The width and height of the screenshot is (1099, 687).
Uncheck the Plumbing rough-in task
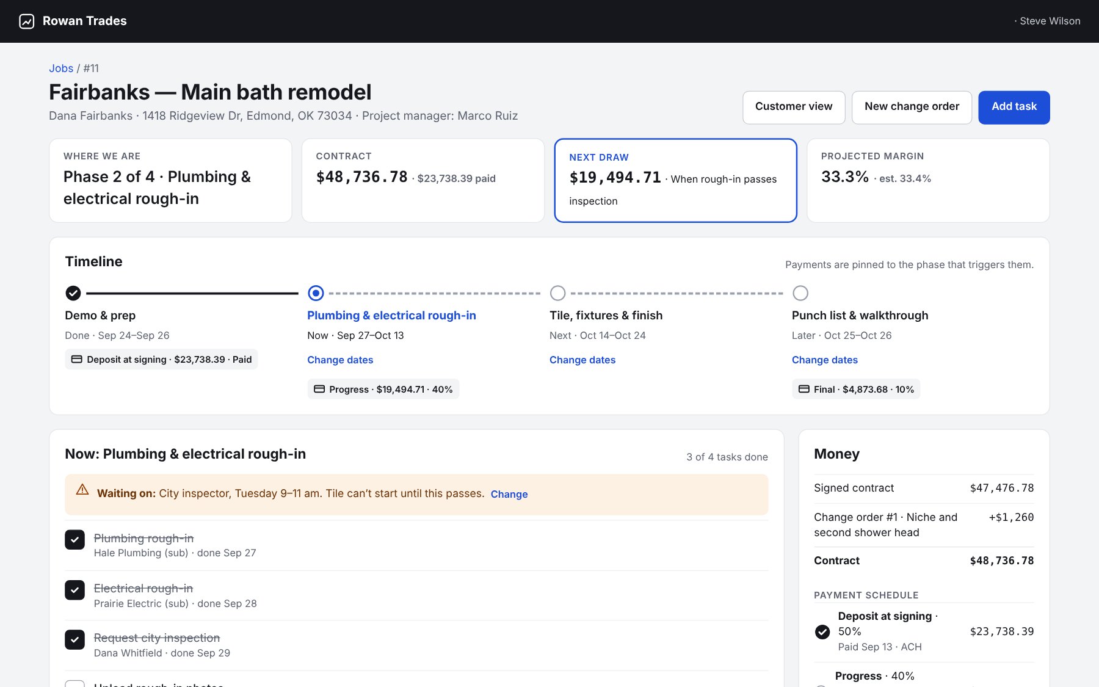pyautogui.click(x=74, y=540)
